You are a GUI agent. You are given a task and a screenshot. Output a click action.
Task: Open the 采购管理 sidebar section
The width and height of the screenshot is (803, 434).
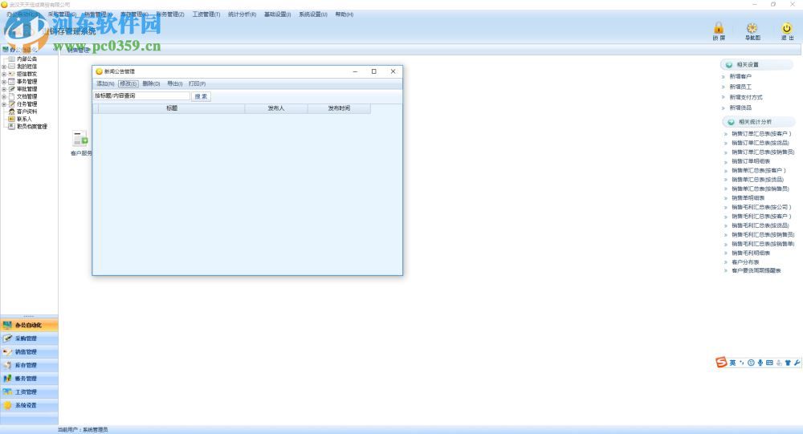[29, 339]
